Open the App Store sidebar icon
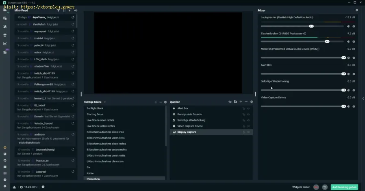This screenshot has height=191, width=365. (x=5, y=35)
